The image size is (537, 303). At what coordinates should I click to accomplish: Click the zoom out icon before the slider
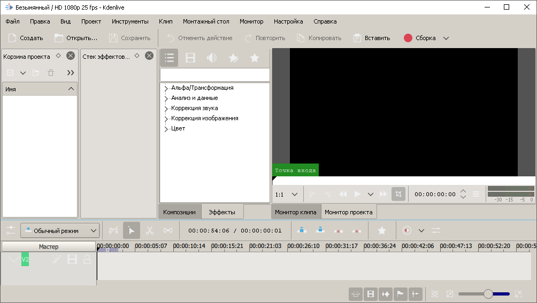click(x=450, y=294)
